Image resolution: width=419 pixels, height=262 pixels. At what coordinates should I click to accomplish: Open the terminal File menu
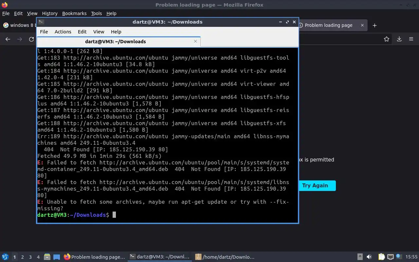(x=44, y=32)
